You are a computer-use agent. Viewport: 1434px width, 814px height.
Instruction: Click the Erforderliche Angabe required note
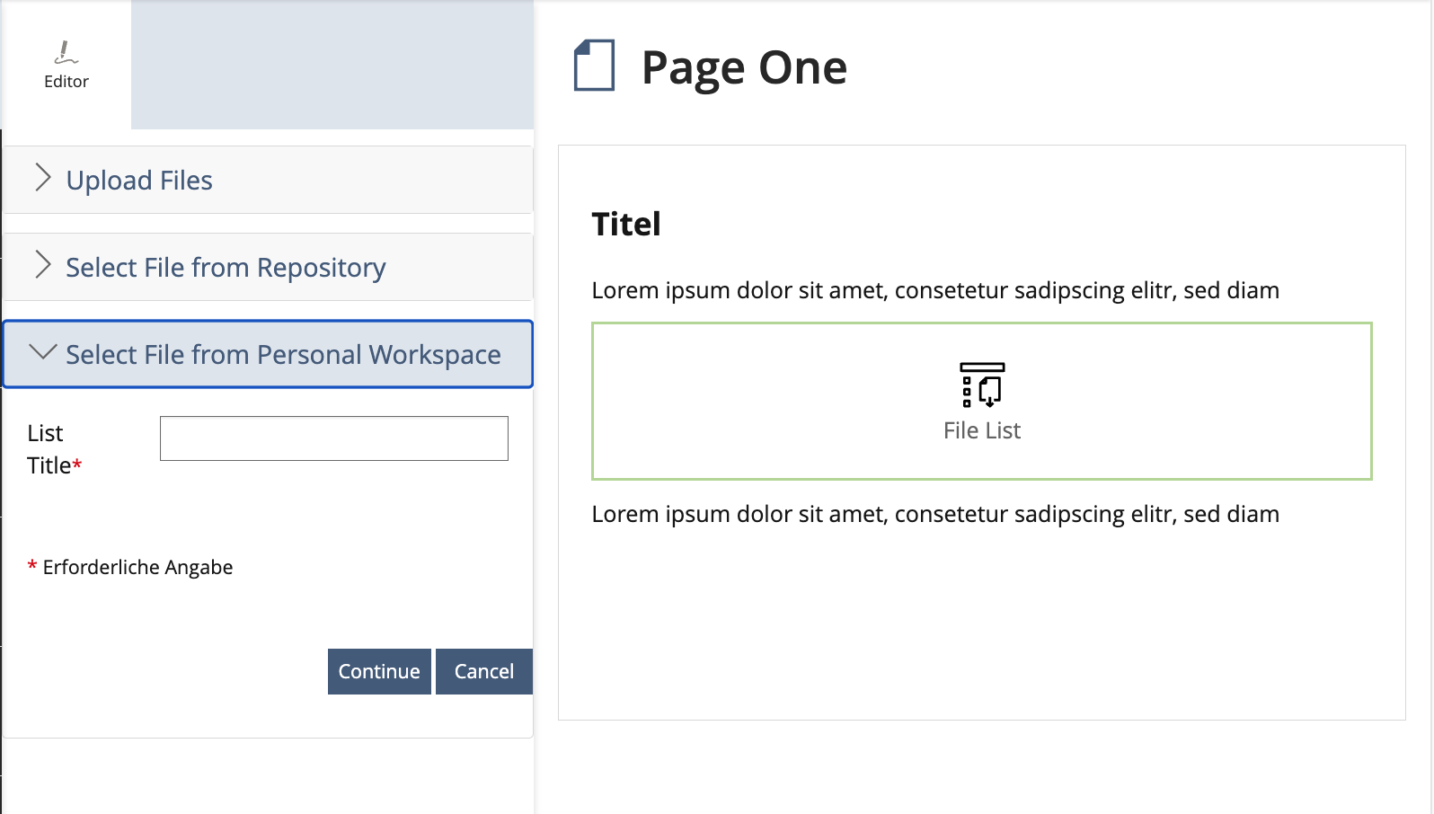137,568
